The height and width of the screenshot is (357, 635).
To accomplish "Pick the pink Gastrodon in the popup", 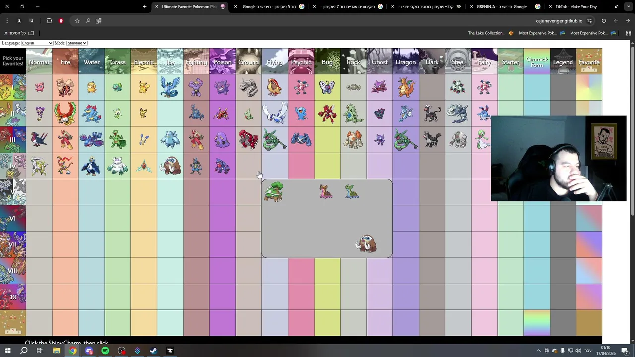I will click(326, 192).
